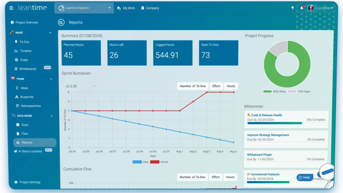Click the Due By: 02/26/2024 text
The height and width of the screenshot is (193, 343).
[260, 139]
